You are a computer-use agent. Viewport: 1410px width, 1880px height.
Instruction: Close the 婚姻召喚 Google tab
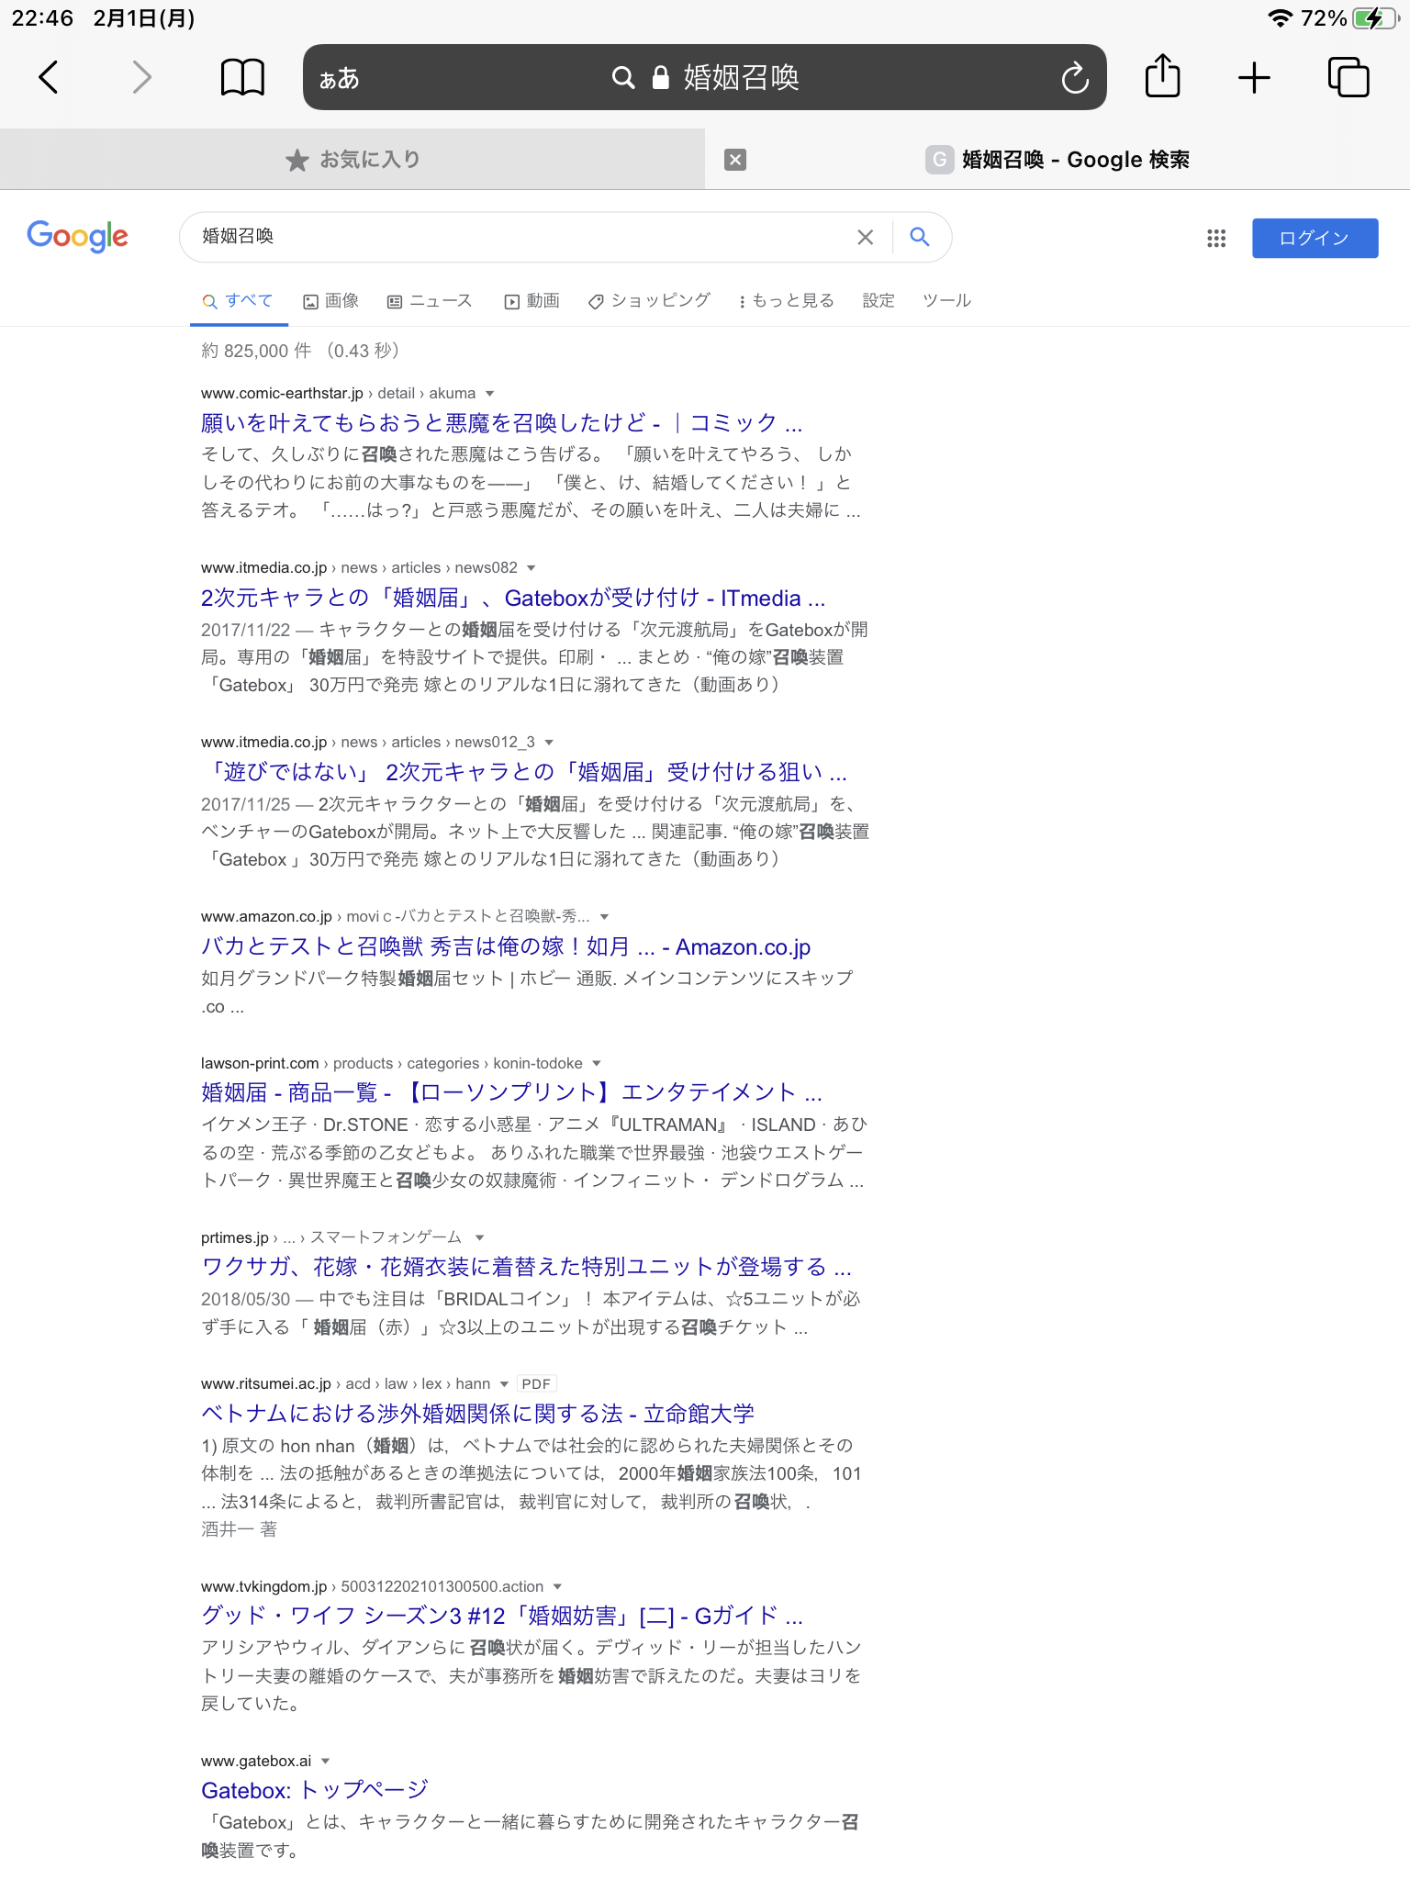coord(734,160)
